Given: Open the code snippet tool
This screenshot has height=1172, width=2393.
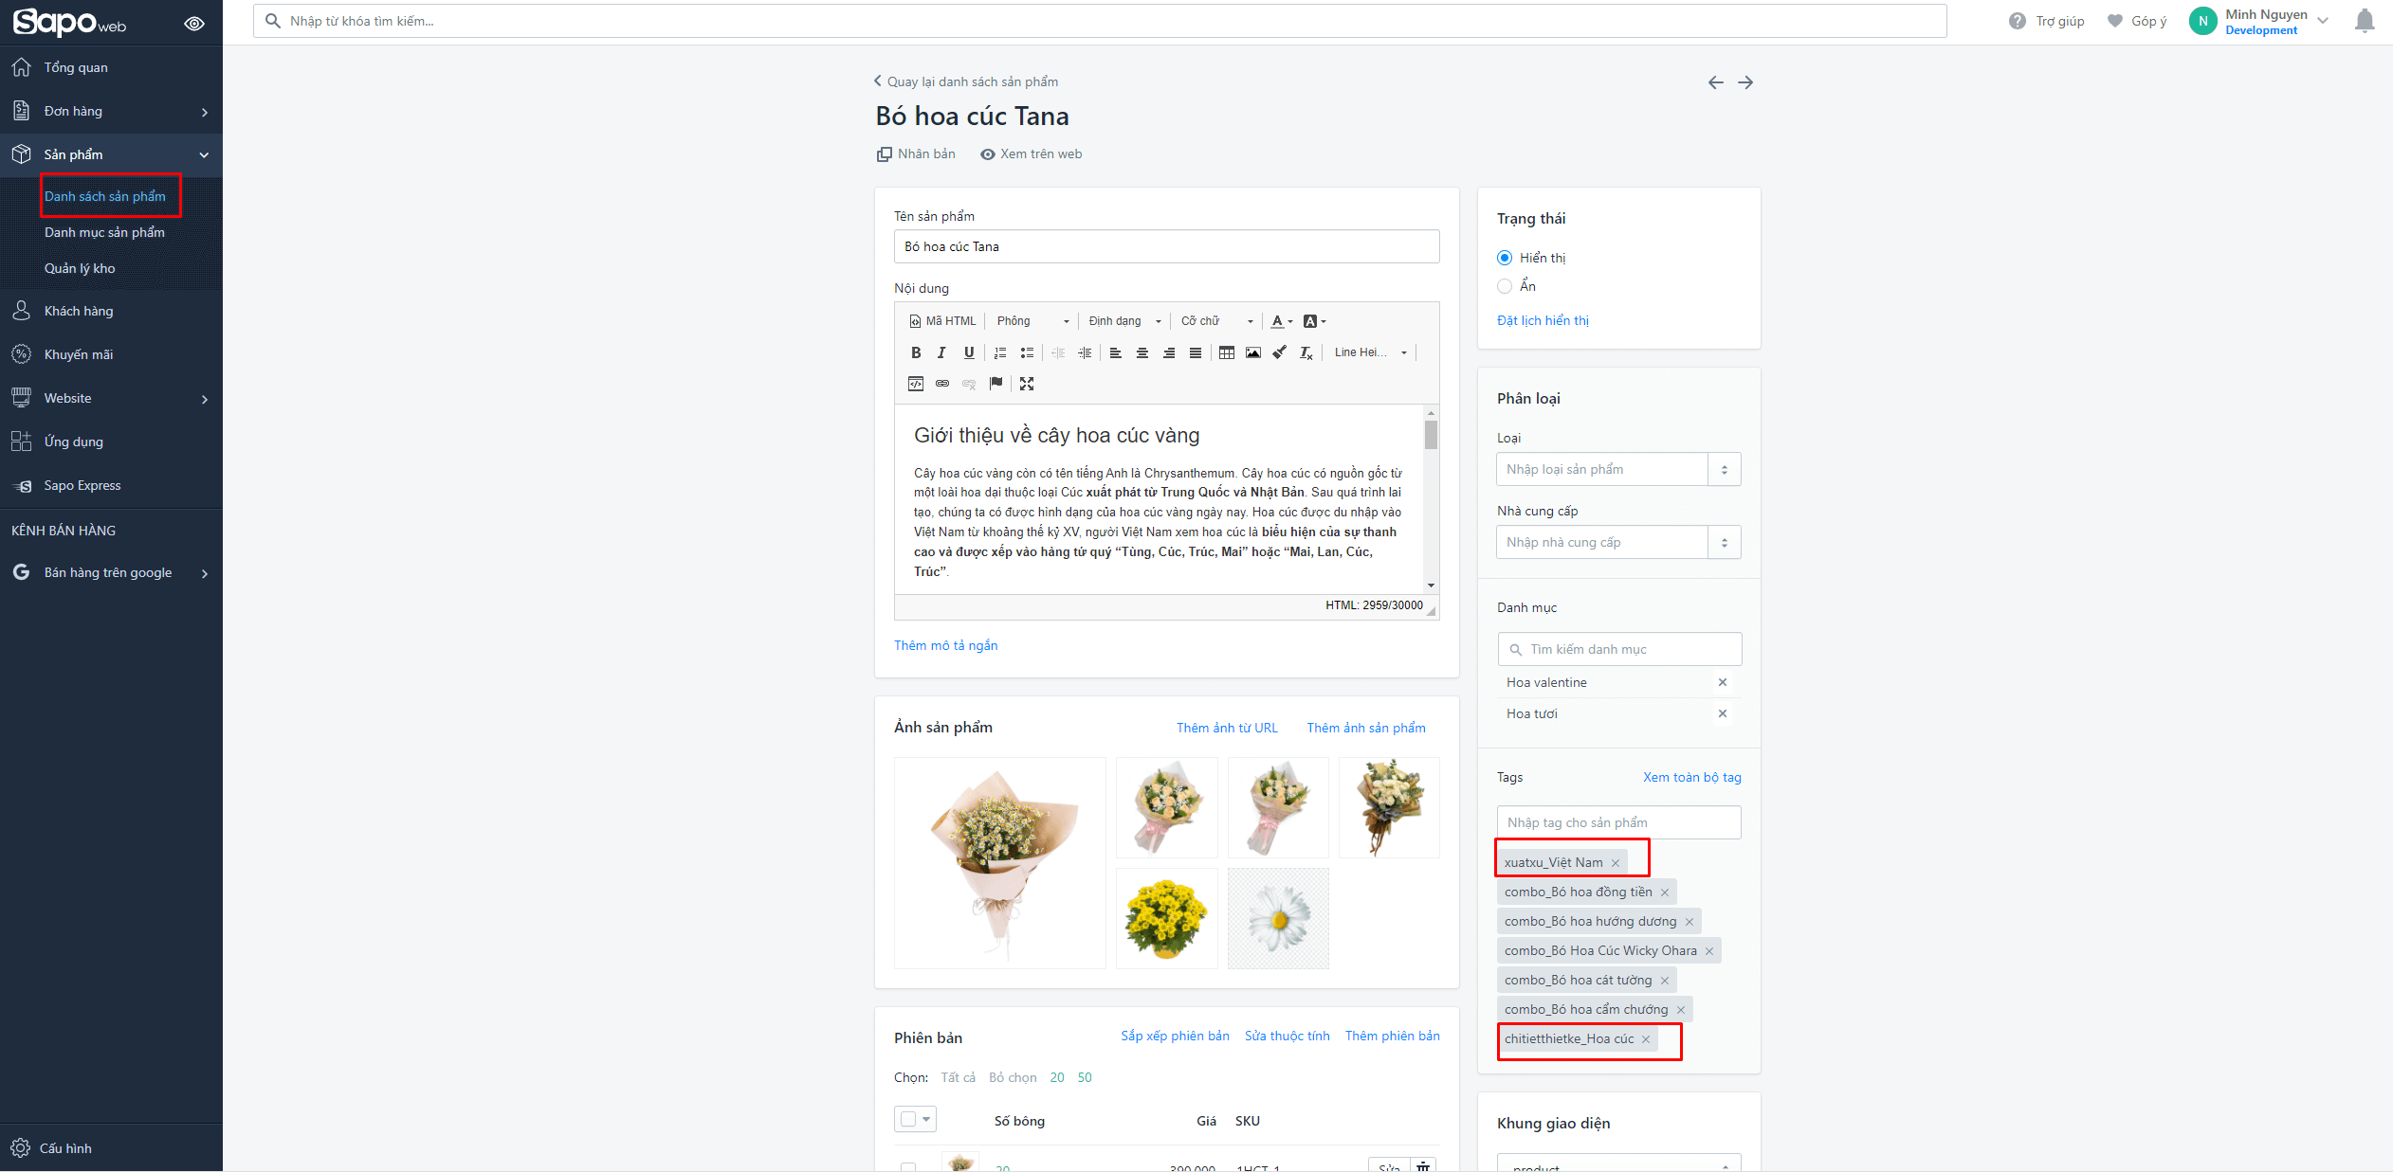Looking at the screenshot, I should [916, 384].
